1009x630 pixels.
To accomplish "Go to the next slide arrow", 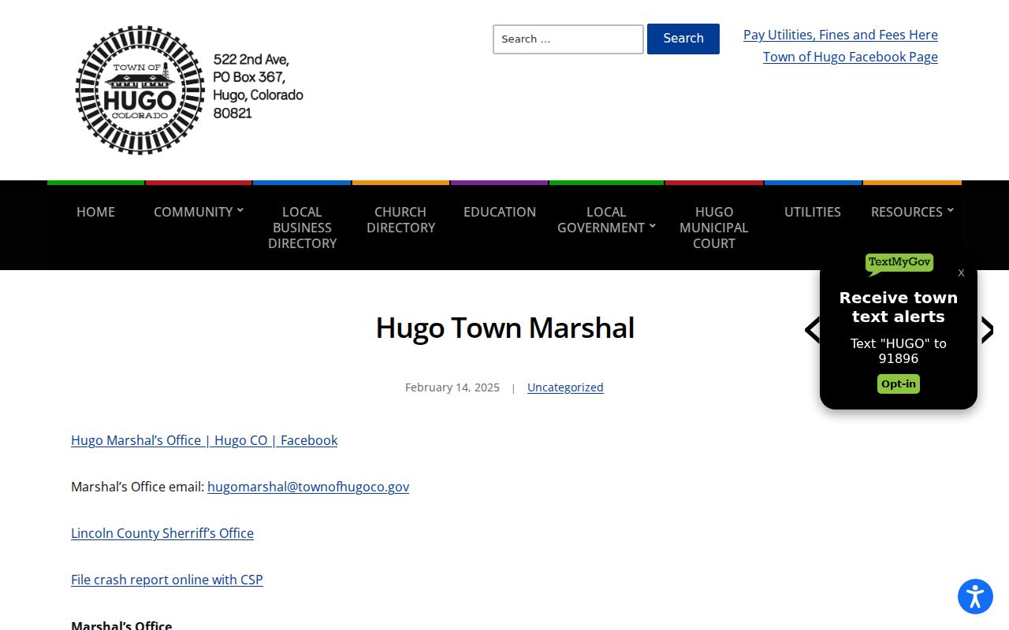I will (x=987, y=330).
